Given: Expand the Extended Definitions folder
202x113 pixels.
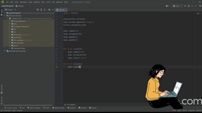Looking at the screenshot, I should tap(9, 26).
